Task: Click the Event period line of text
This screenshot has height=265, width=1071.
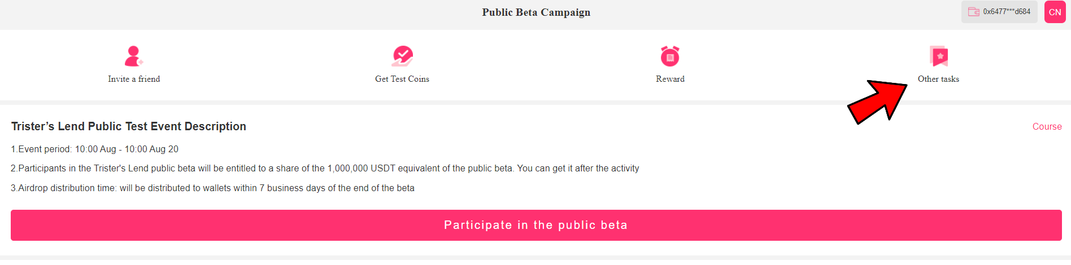Action: pyautogui.click(x=95, y=149)
